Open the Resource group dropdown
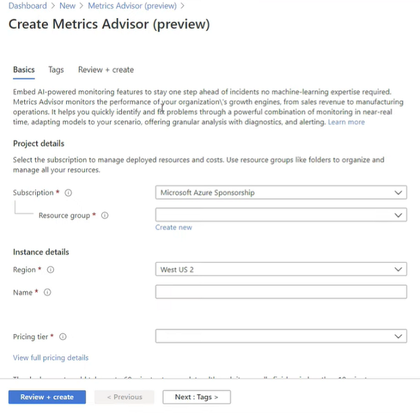This screenshot has width=420, height=413. (281, 215)
